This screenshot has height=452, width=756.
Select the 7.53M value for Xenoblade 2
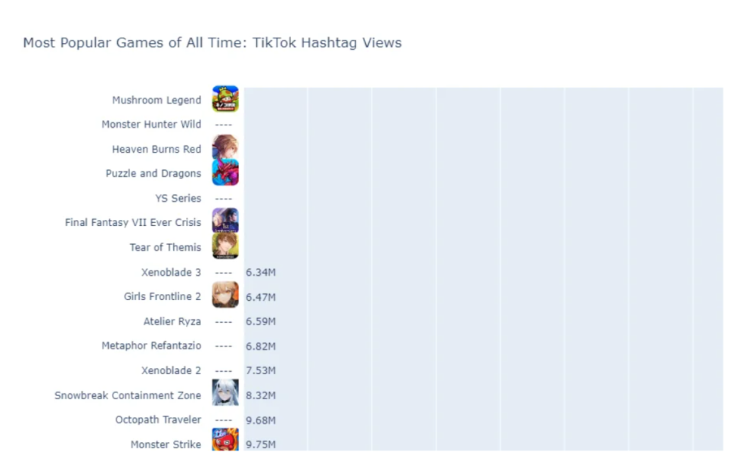[261, 370]
